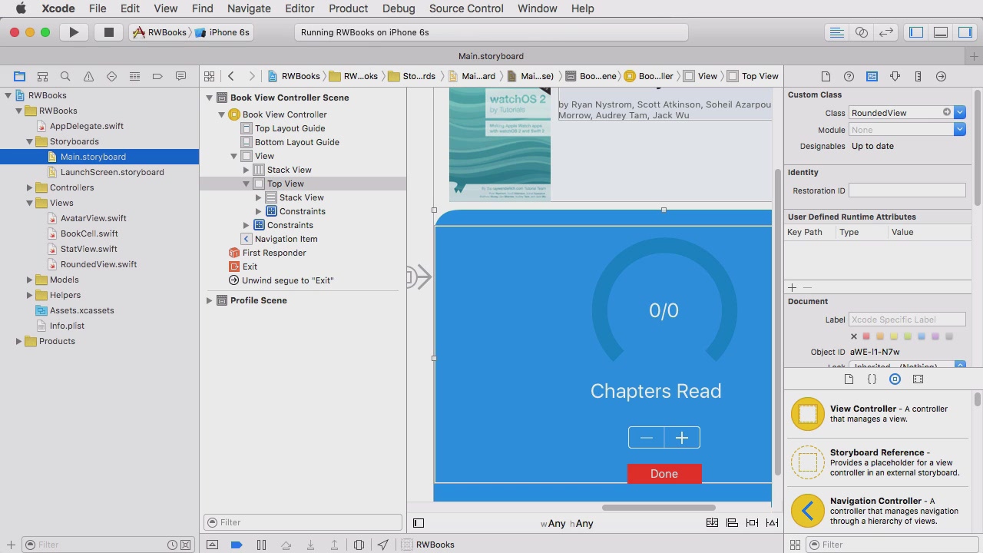Show the file template library
The width and height of the screenshot is (983, 553).
pyautogui.click(x=849, y=379)
